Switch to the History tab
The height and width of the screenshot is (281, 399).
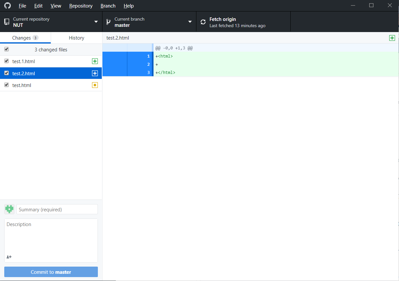point(76,38)
